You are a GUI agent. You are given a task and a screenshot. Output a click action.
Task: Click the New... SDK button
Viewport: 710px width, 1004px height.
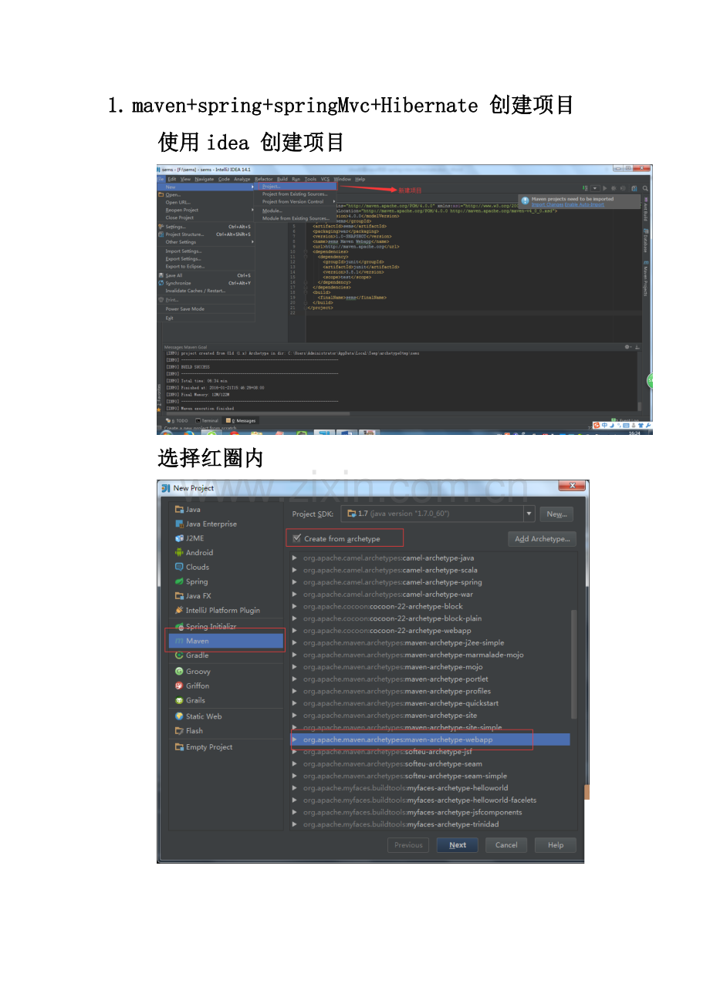coord(556,514)
